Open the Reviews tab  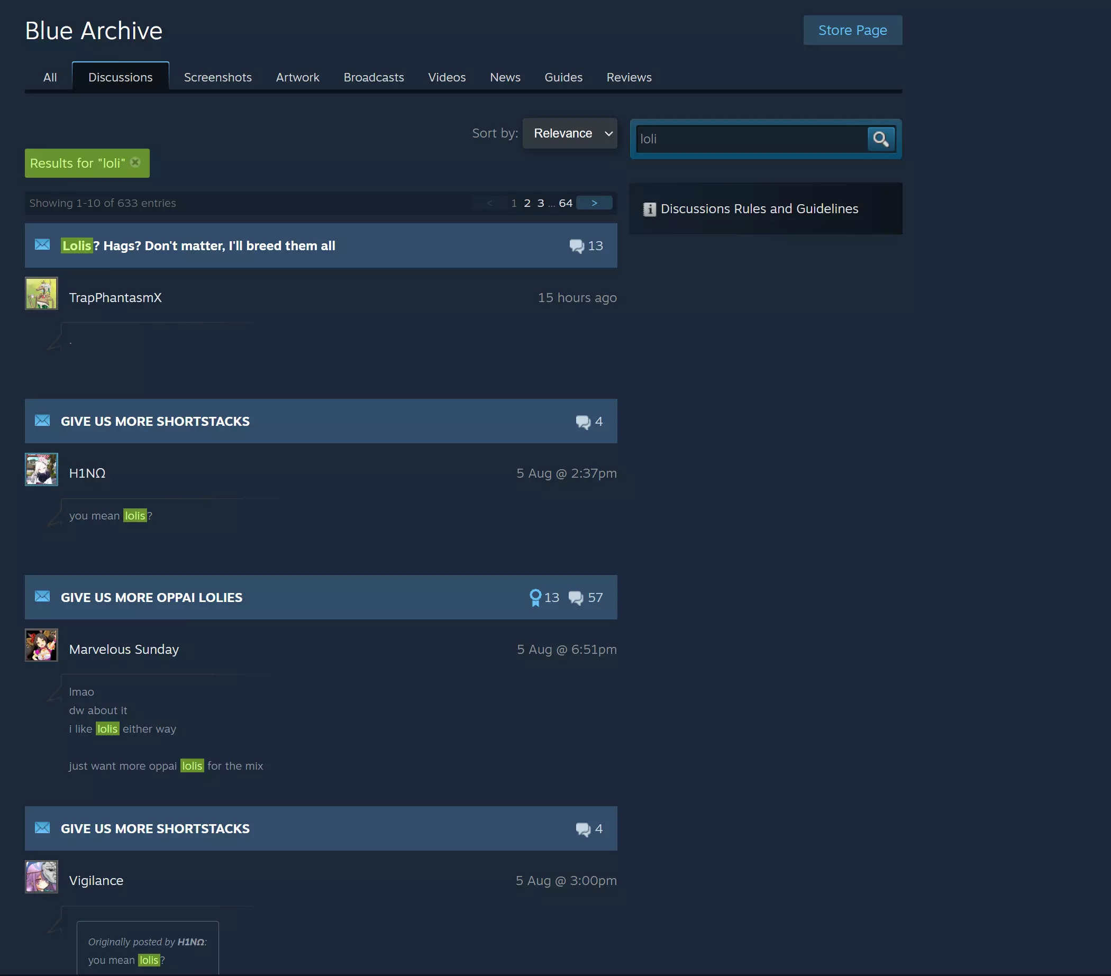click(x=629, y=77)
